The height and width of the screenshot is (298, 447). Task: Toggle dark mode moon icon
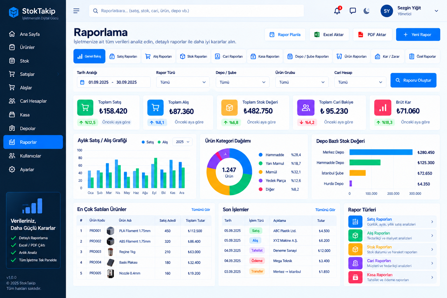[367, 11]
